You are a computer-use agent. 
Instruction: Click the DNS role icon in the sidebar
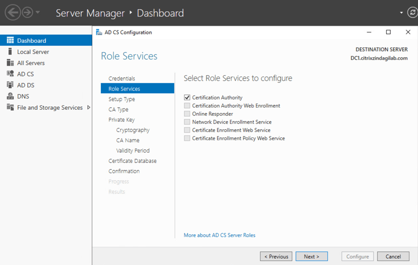[x=10, y=96]
